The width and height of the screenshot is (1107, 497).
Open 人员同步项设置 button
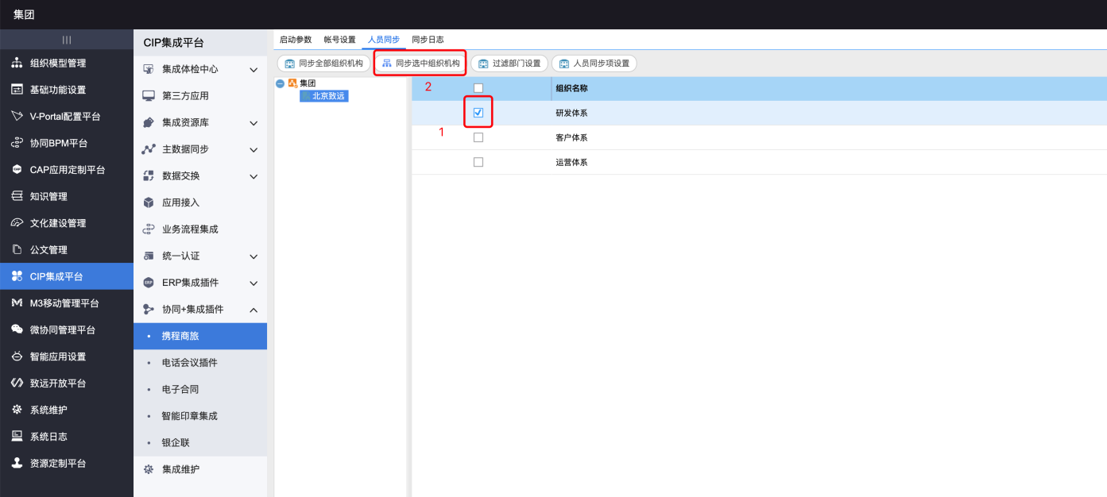[594, 64]
